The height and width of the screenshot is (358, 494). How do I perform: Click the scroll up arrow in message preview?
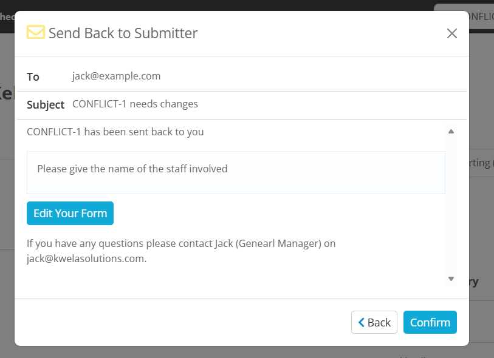(451, 132)
